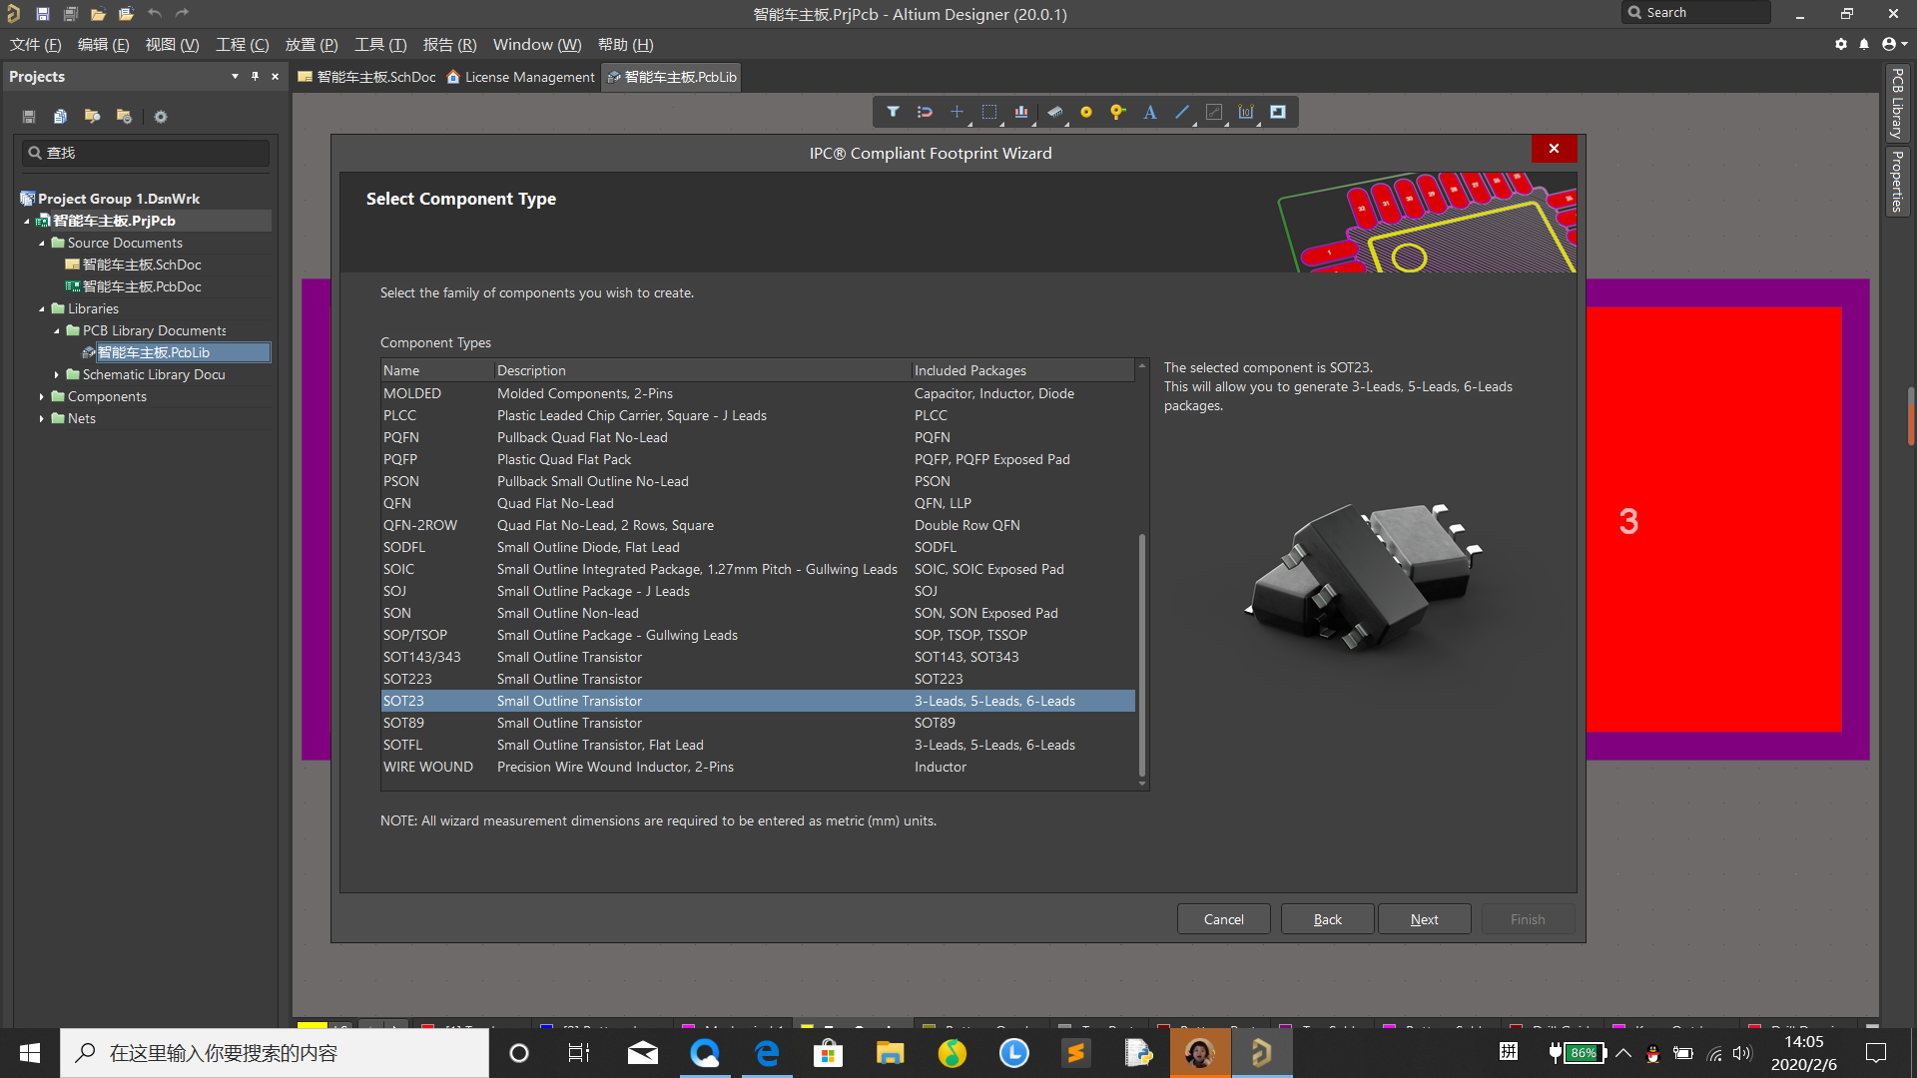Viewport: 1917px width, 1078px height.
Task: Open the 工具 (T) menu
Action: pyautogui.click(x=380, y=44)
